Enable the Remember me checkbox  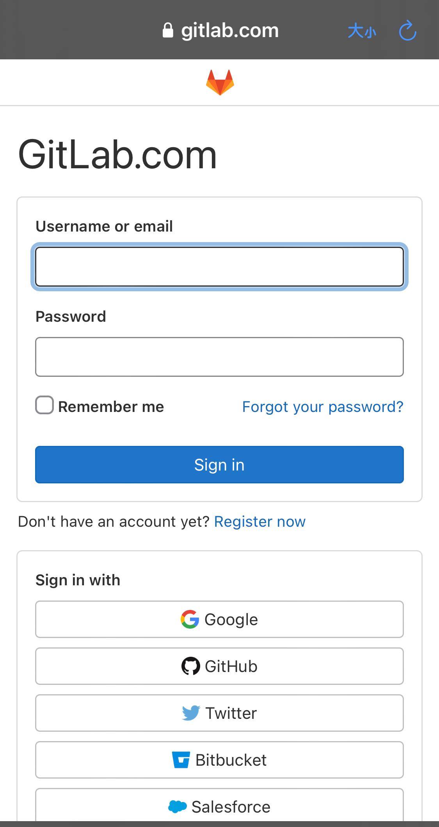click(44, 405)
